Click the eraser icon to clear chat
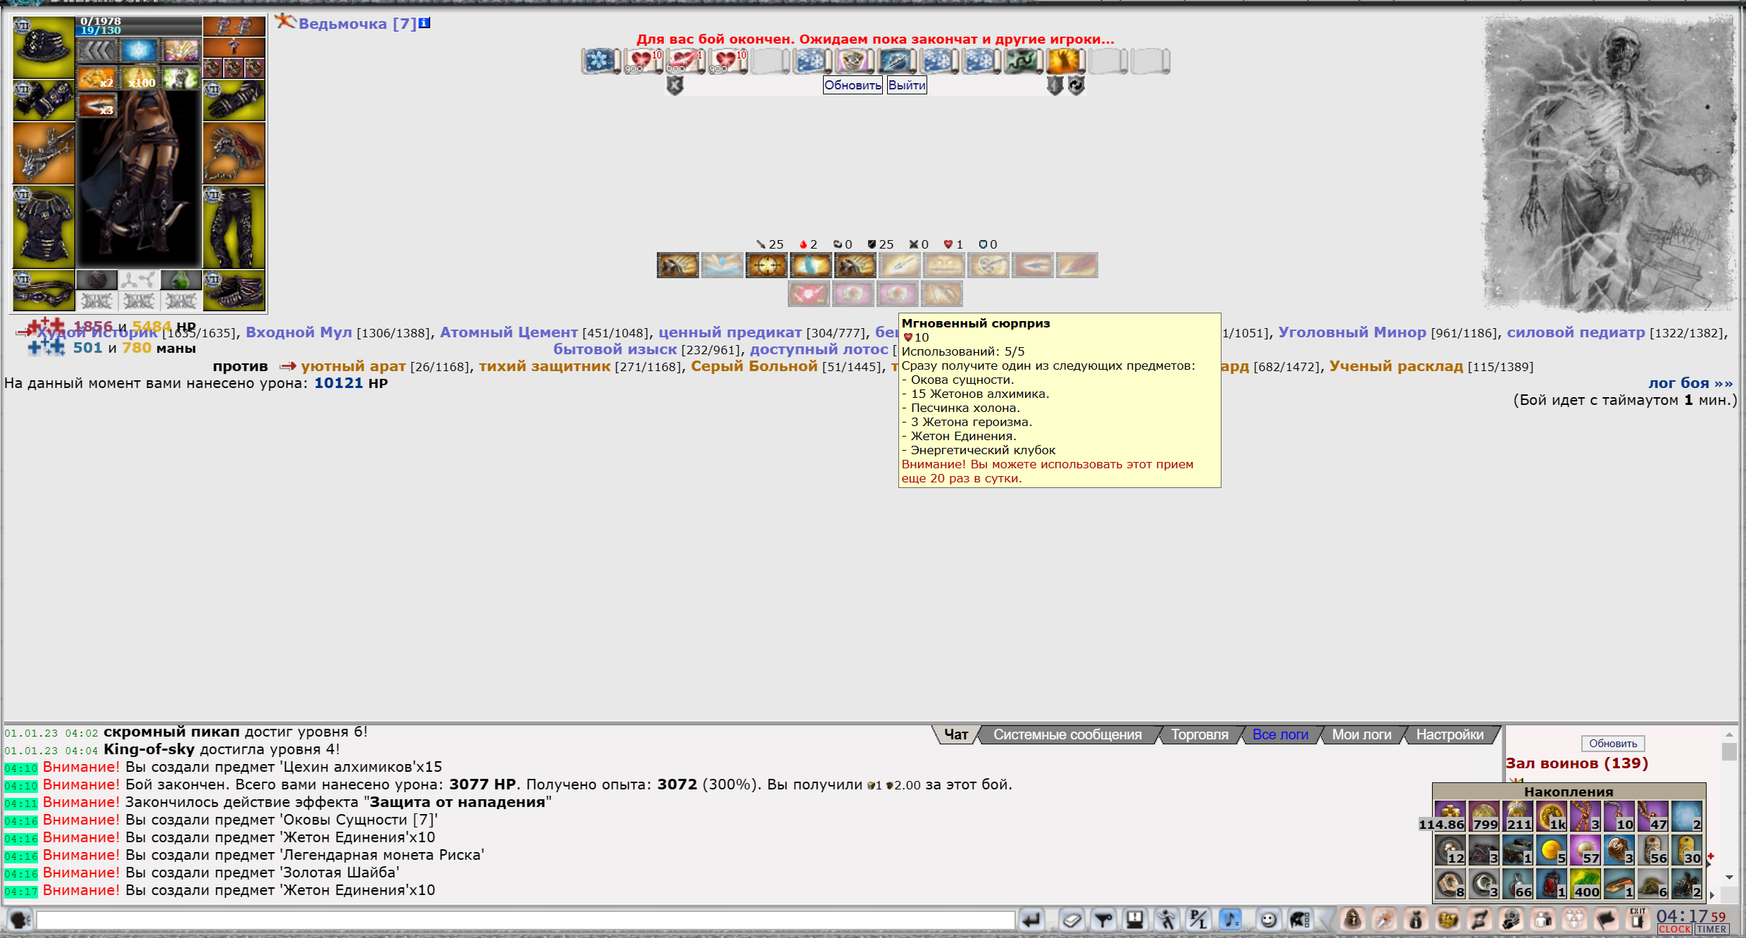1746x938 pixels. pos(1072,920)
